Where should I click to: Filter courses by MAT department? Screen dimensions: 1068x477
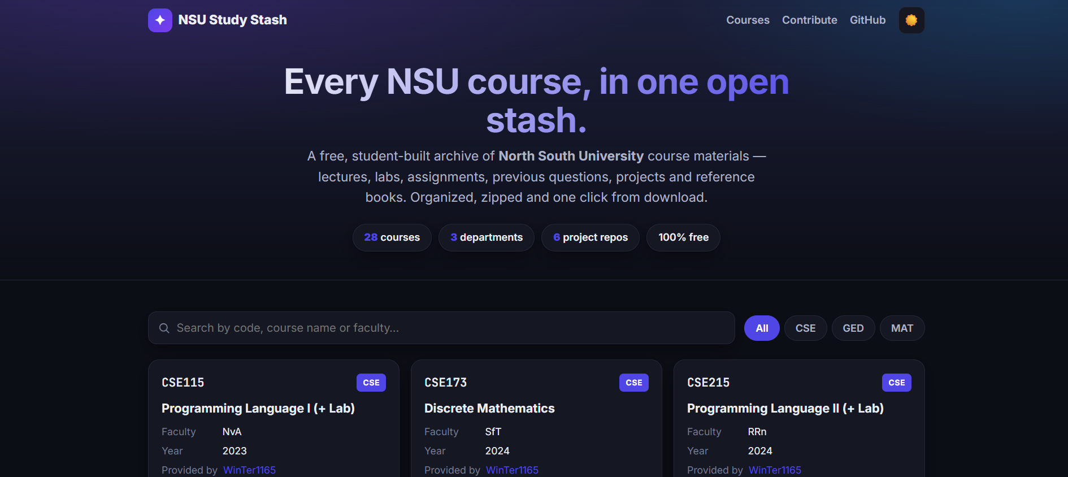click(902, 328)
